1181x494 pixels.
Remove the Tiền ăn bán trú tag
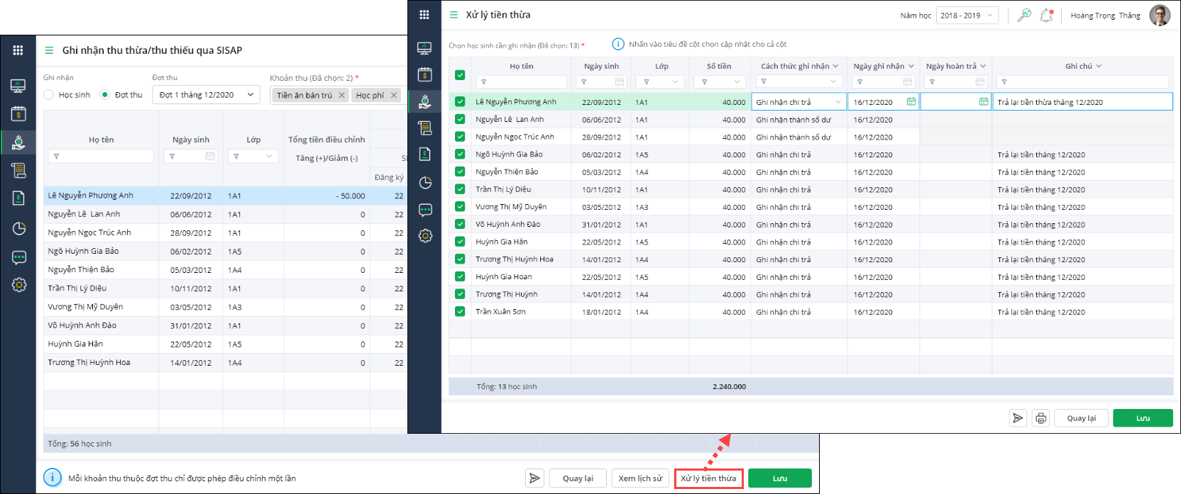point(341,95)
